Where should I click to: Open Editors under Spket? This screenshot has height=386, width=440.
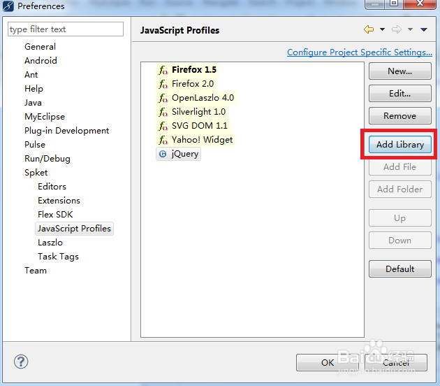click(52, 187)
